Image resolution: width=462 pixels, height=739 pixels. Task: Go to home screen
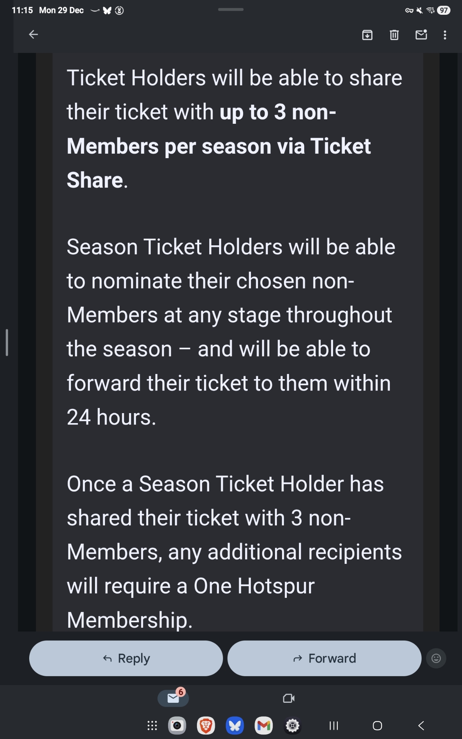coord(377,726)
